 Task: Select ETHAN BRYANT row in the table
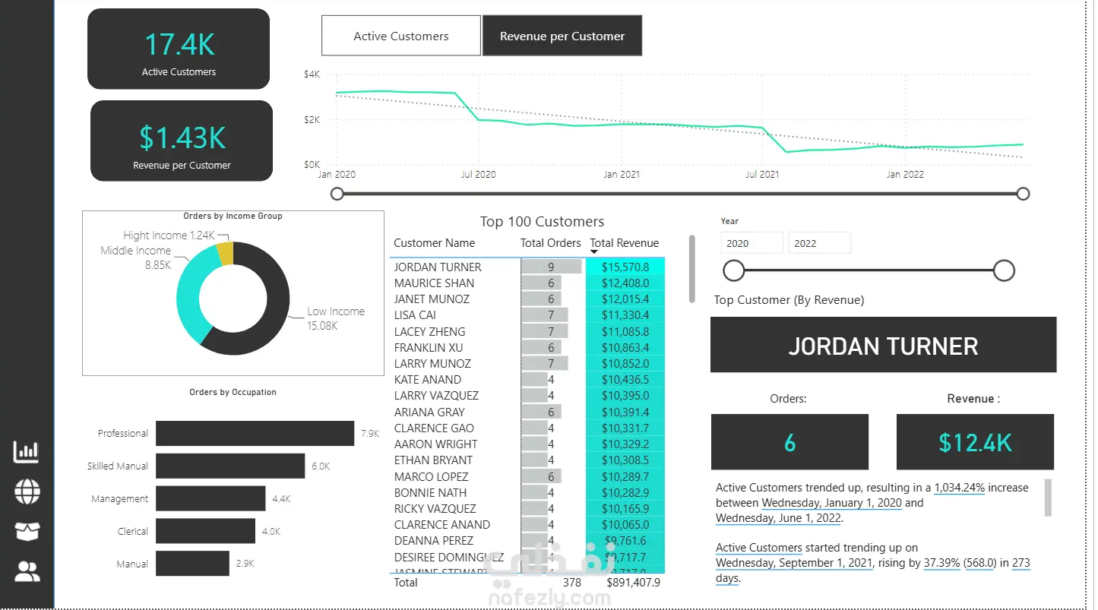click(527, 460)
